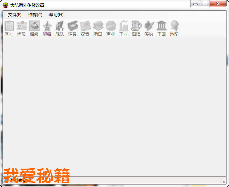Click the resize grip in status bar corner
229x187 pixels.
click(x=223, y=181)
